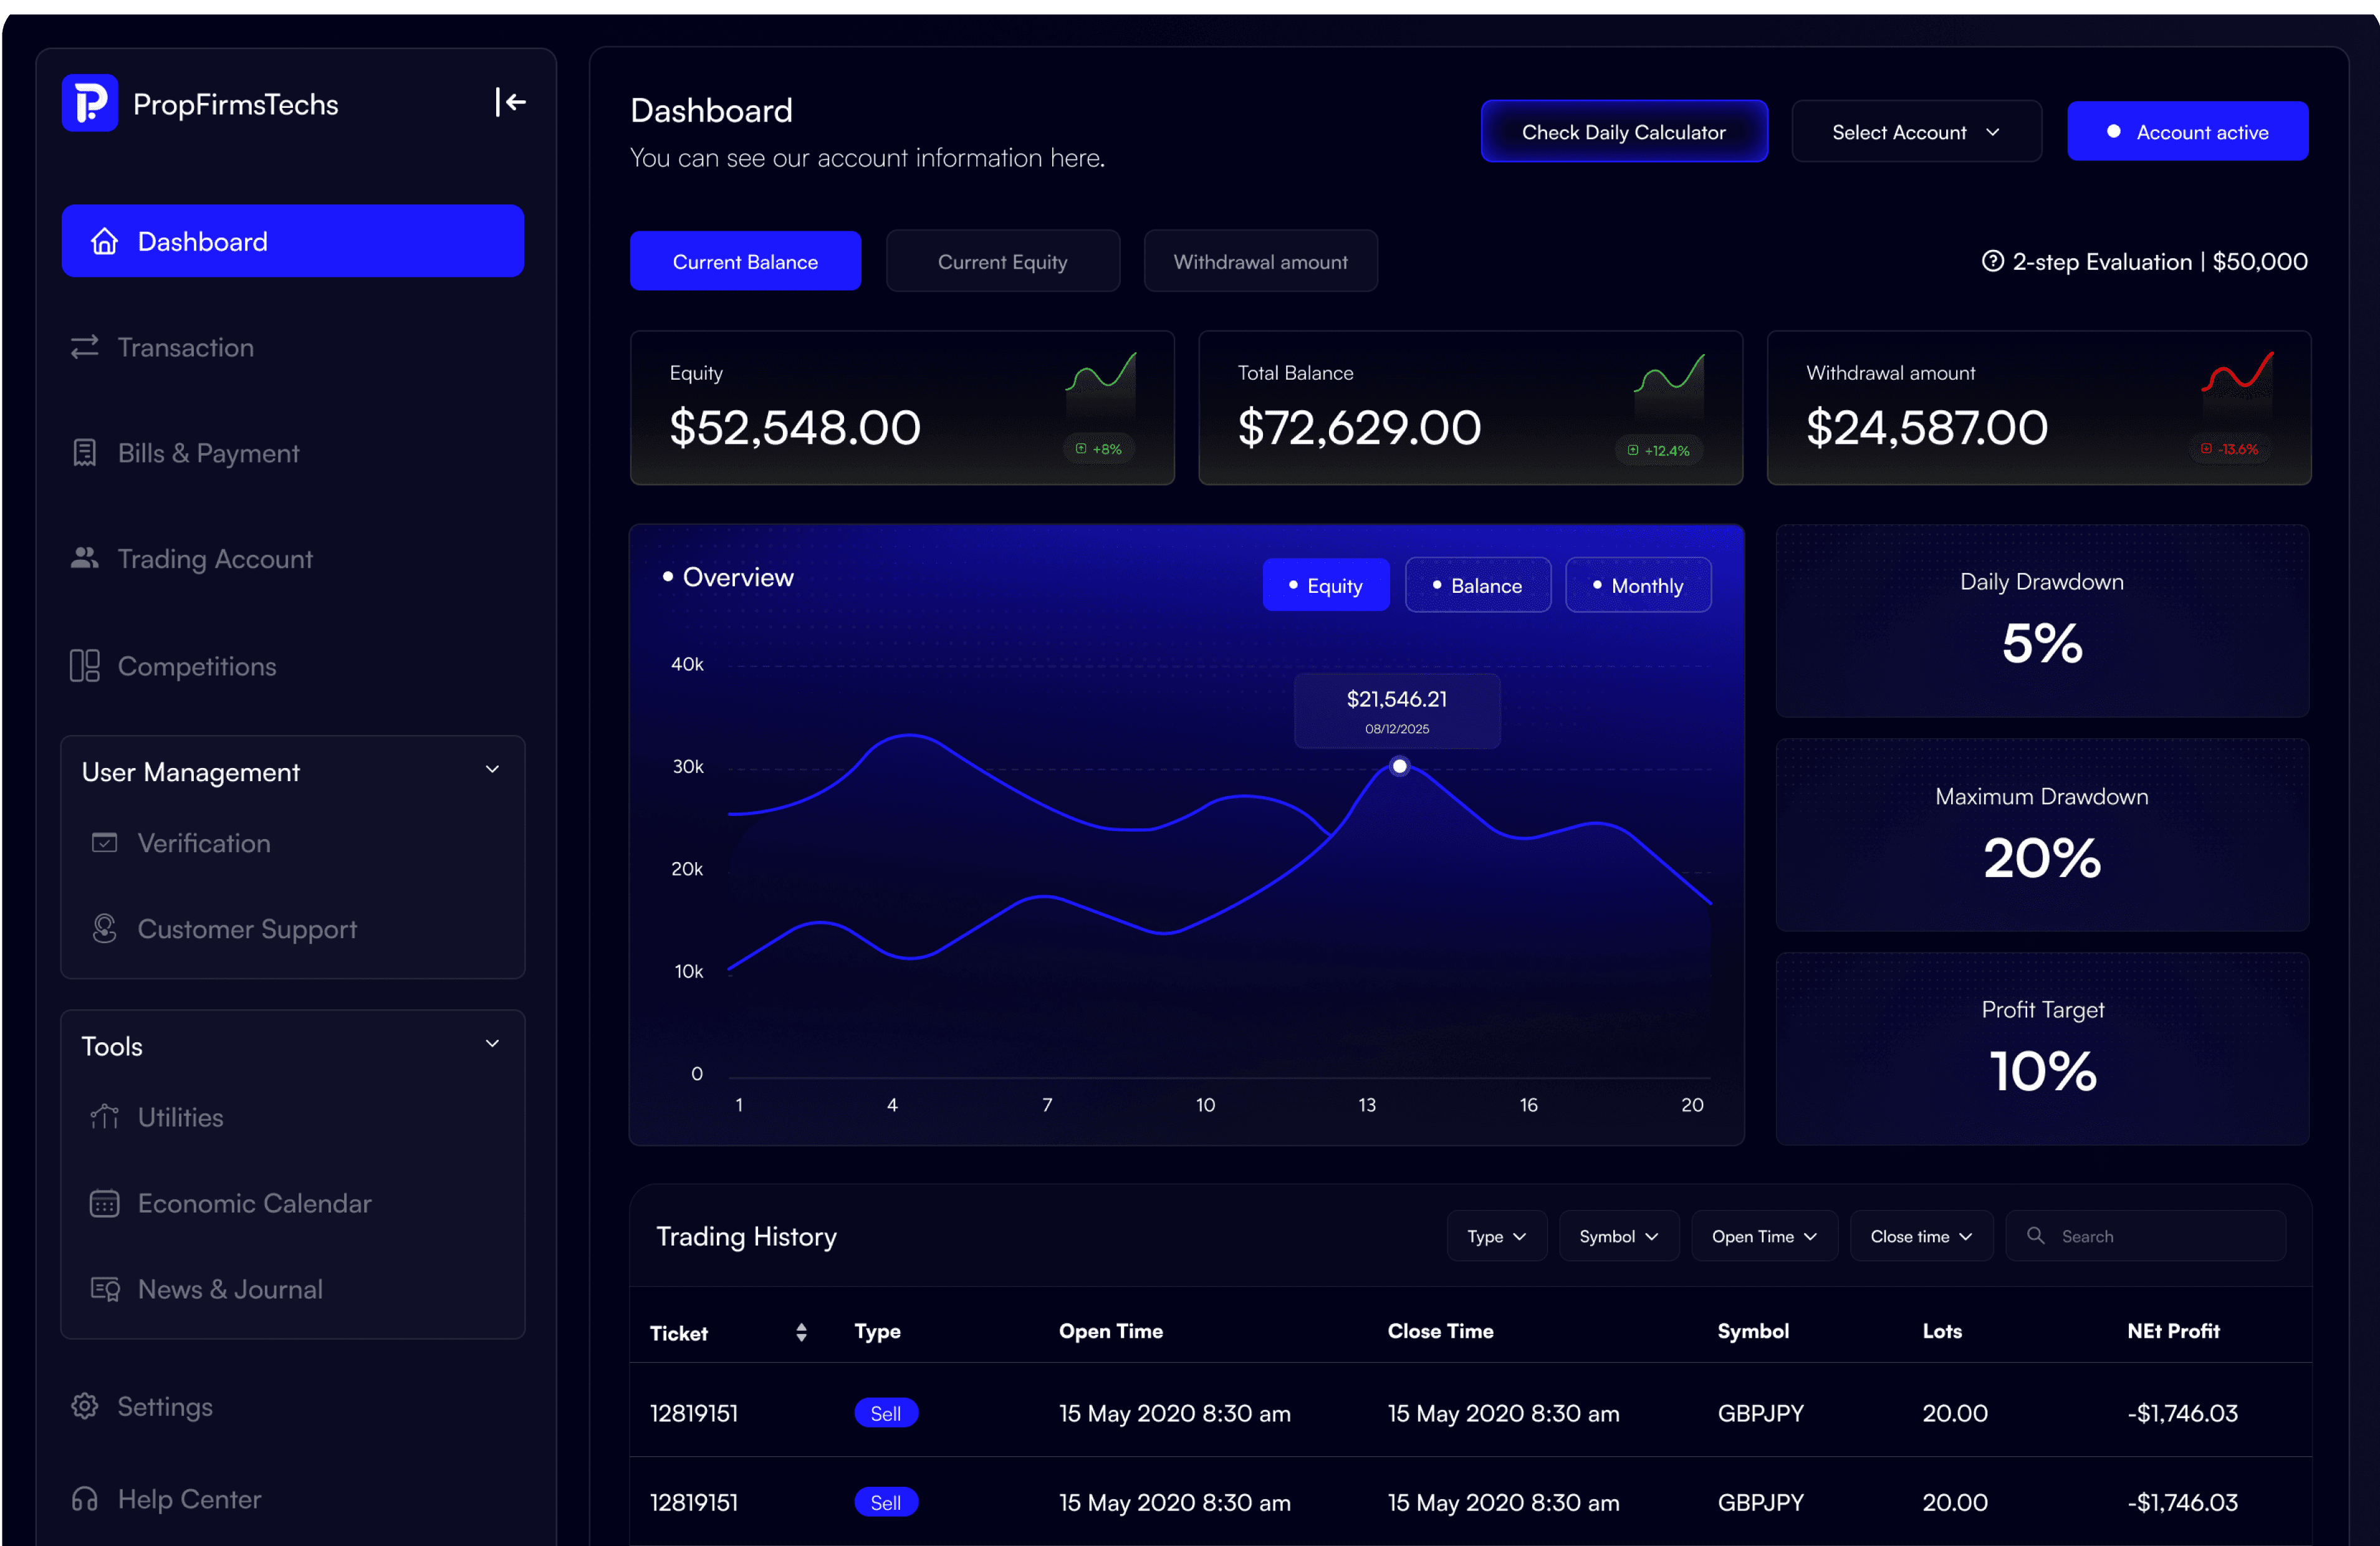Click the PropFirmsTechs logo icon
2380x1546 pixels.
[90, 103]
